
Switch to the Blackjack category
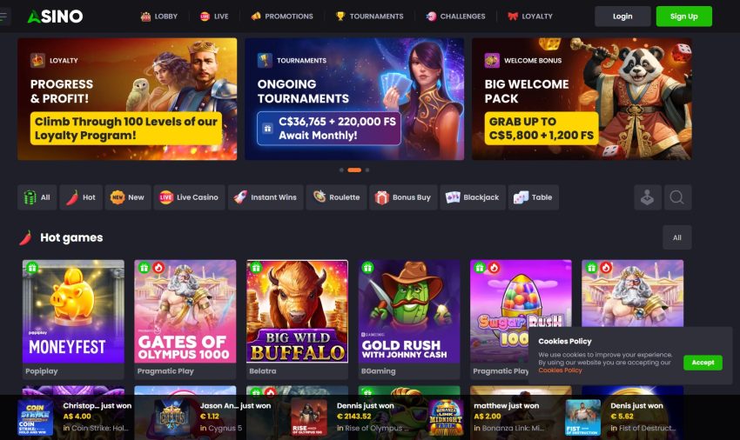click(473, 197)
